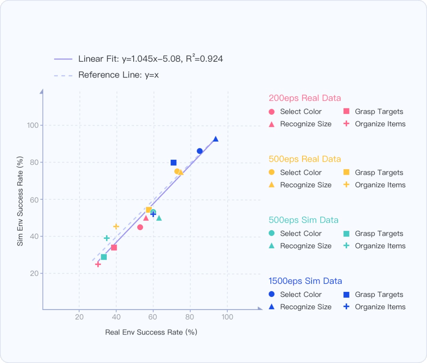Click the blue triangle data point on the plot

tap(215, 139)
